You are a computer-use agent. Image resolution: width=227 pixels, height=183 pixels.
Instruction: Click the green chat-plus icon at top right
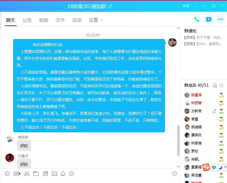point(209,19)
